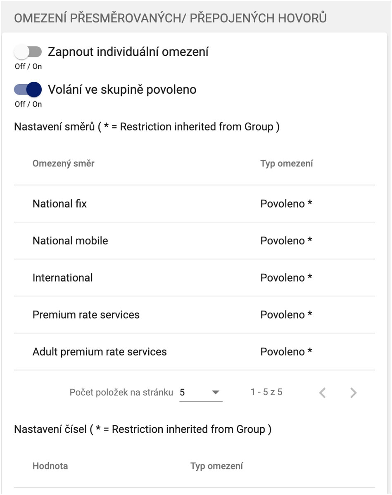Click the Typ omezení header in numbers table

point(216,466)
